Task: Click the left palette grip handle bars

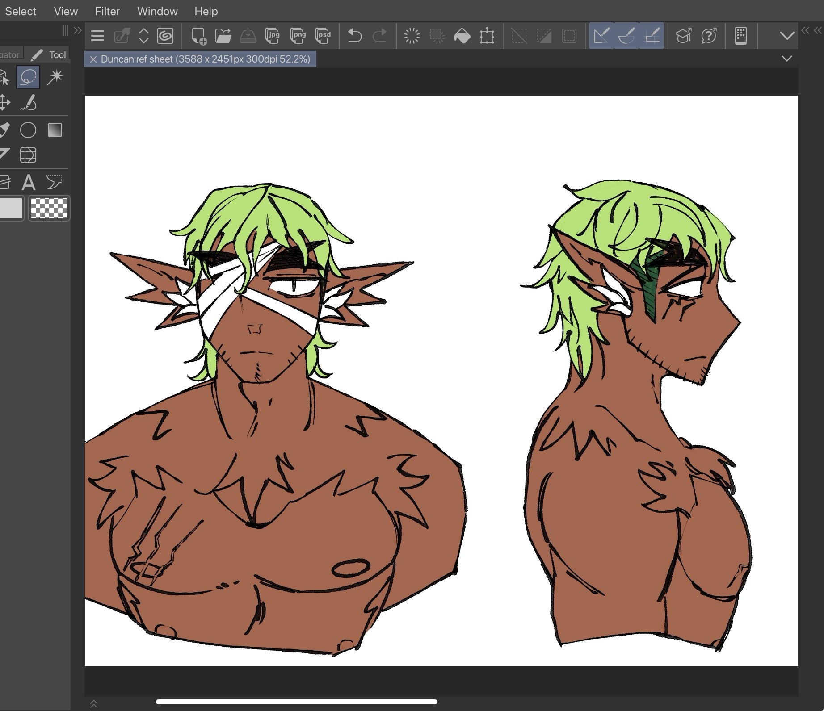Action: (x=66, y=30)
